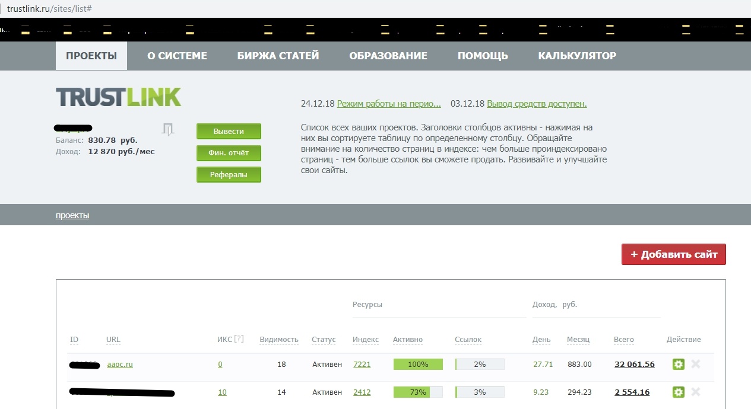This screenshot has height=409, width=751.
Task: Delete site in row with total 2 554.16
Action: [x=696, y=392]
